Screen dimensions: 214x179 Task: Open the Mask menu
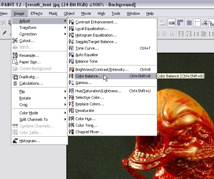click(x=53, y=13)
